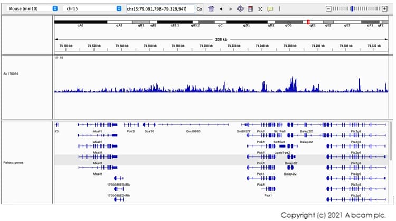
Task: Click the refresh view icon
Action: 240,9
